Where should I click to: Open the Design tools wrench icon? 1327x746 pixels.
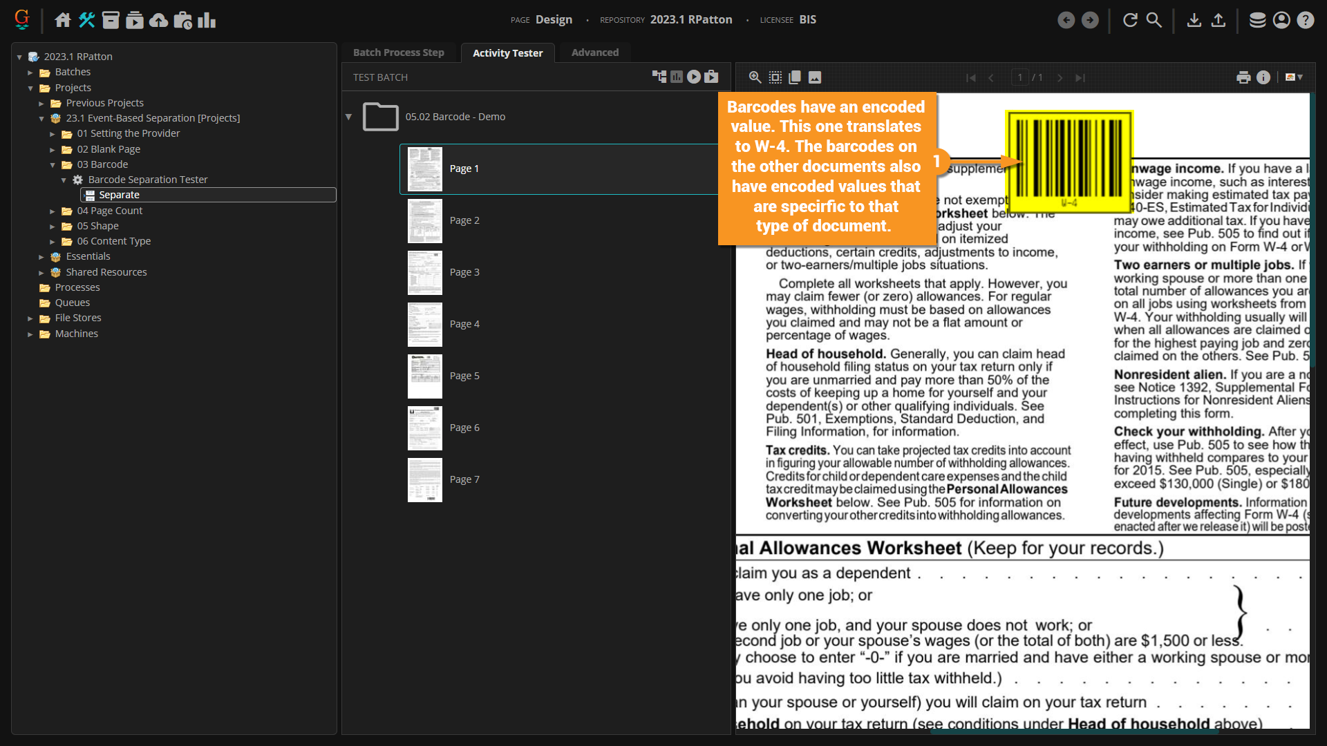(x=87, y=20)
